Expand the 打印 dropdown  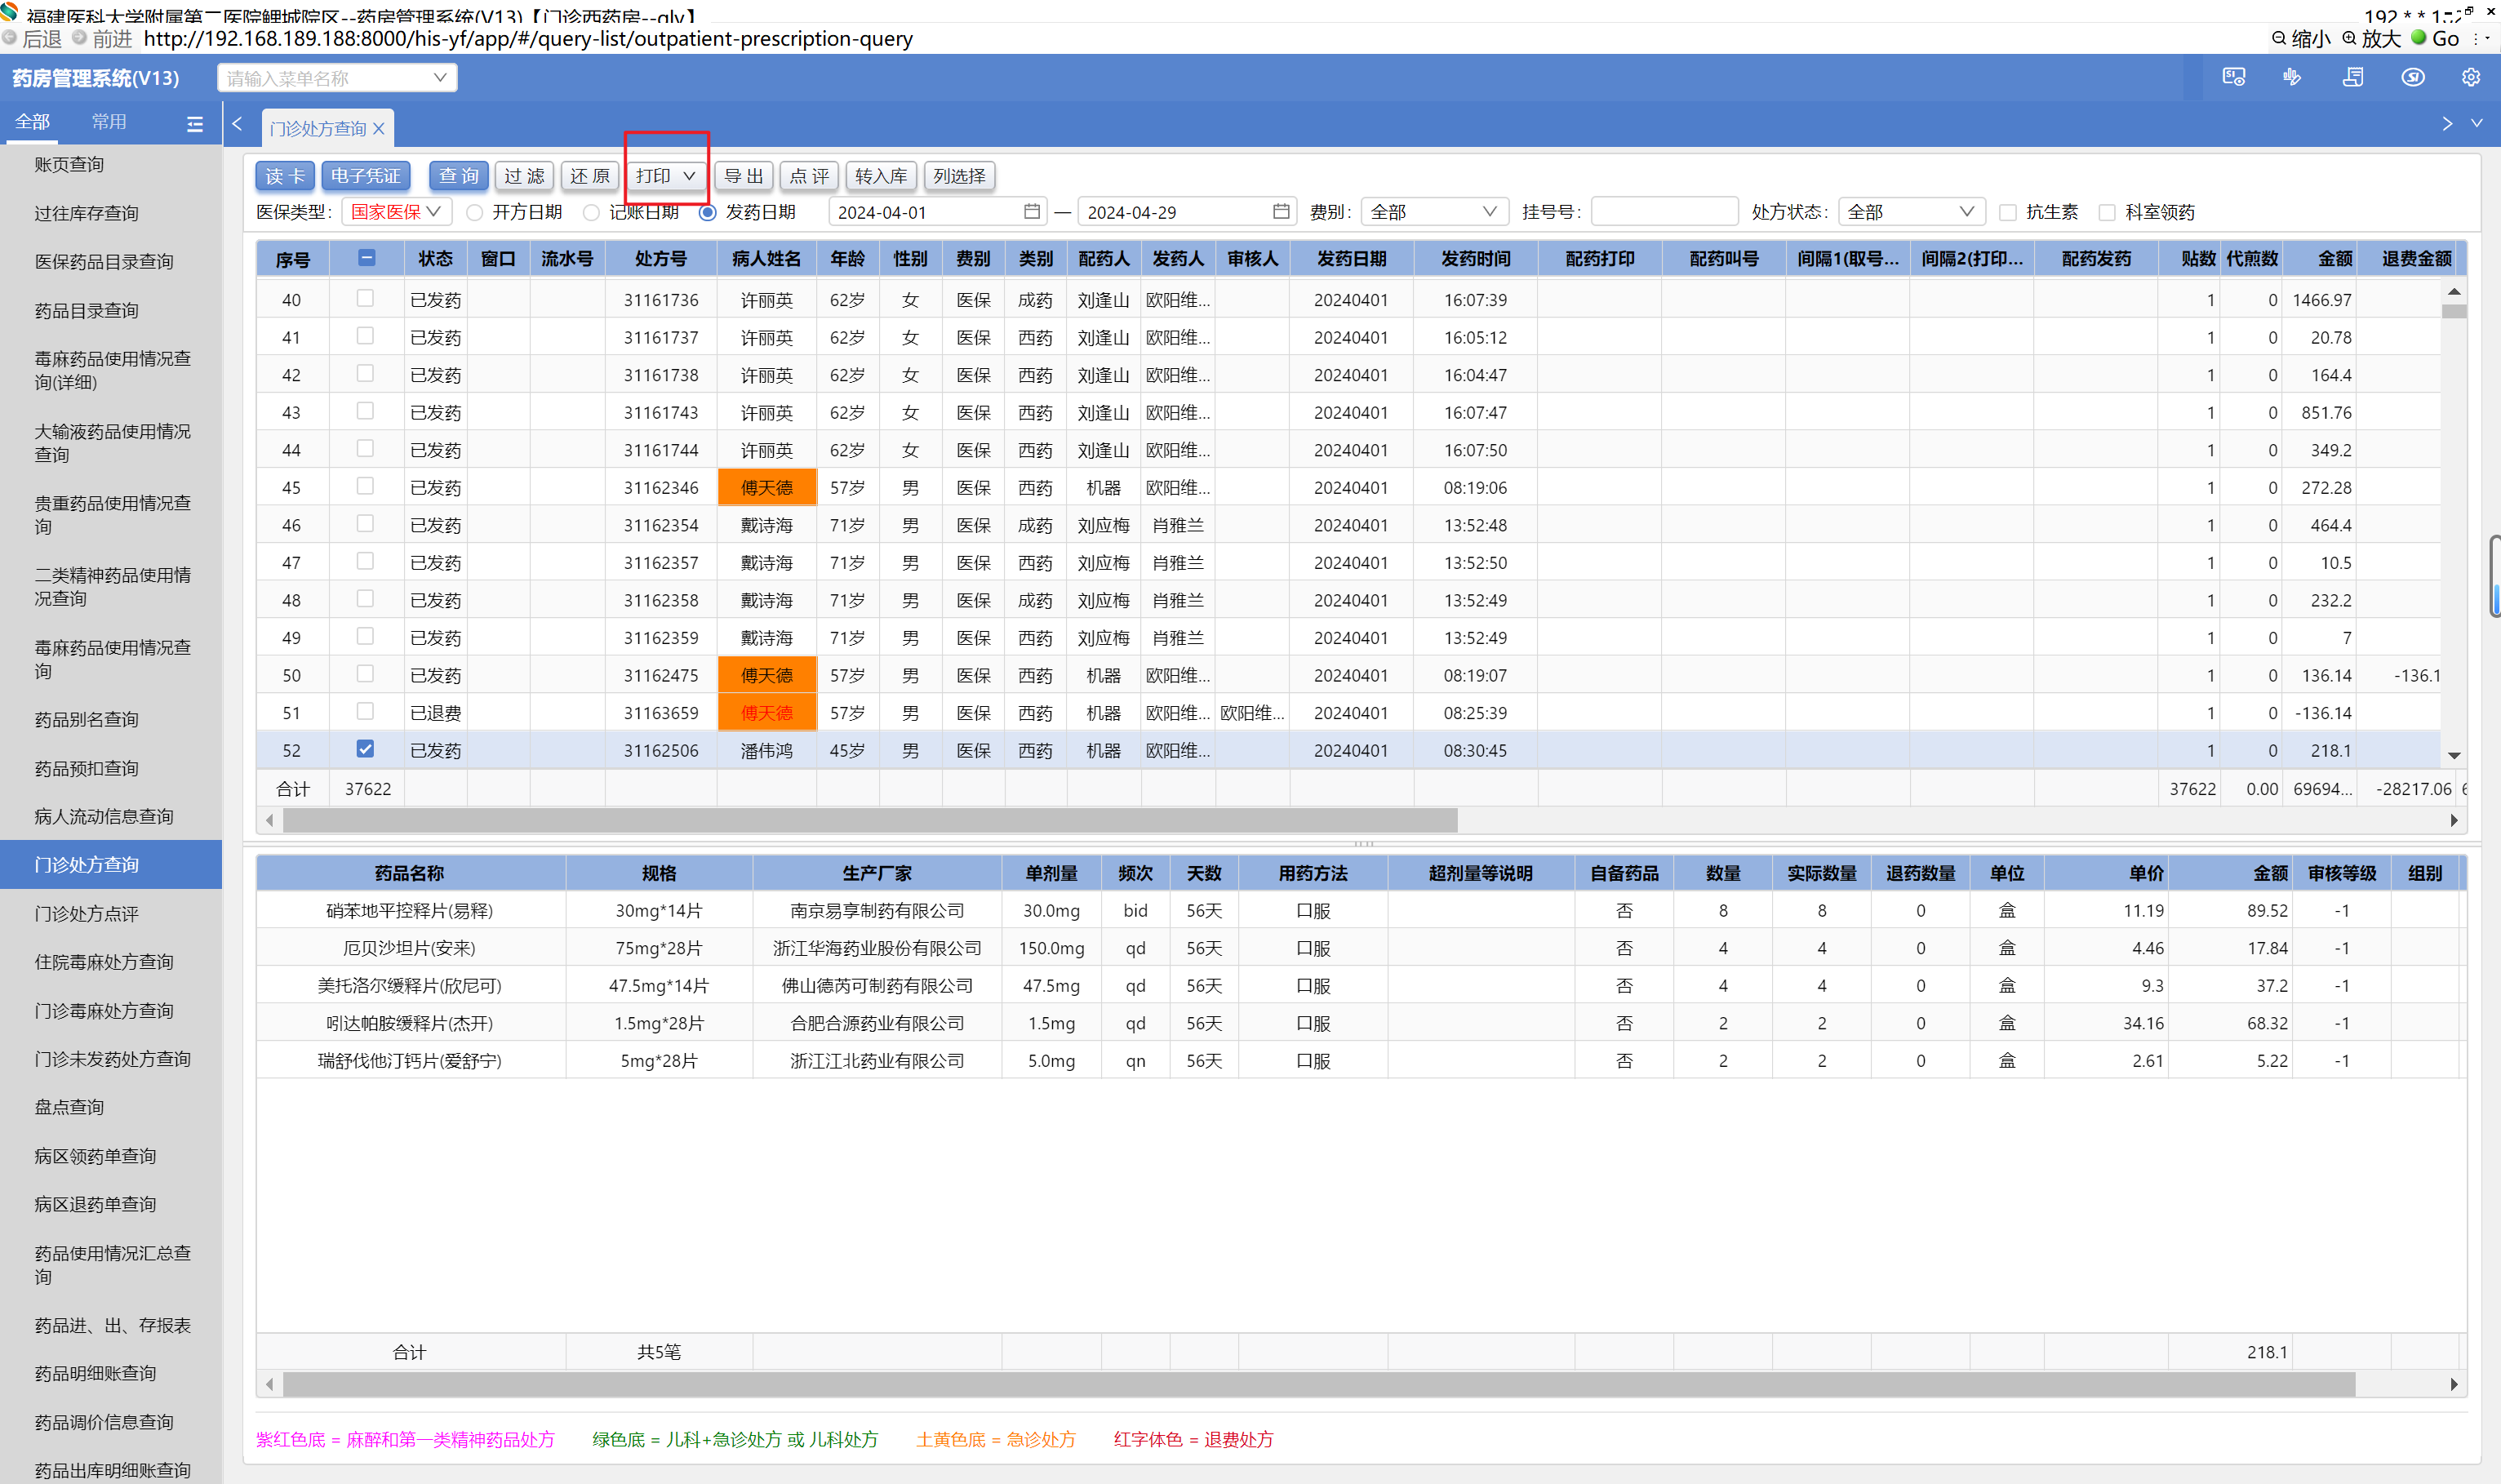coord(666,176)
